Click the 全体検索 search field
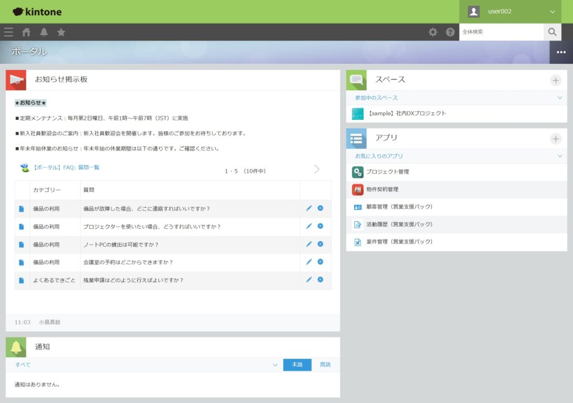Viewport: 573px width, 403px height. click(x=501, y=32)
